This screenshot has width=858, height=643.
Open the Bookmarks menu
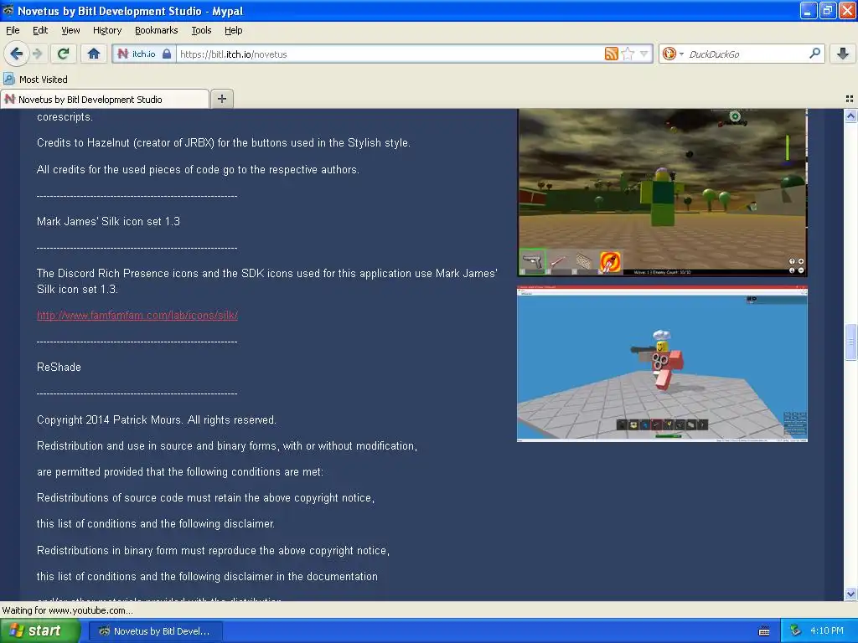click(156, 30)
